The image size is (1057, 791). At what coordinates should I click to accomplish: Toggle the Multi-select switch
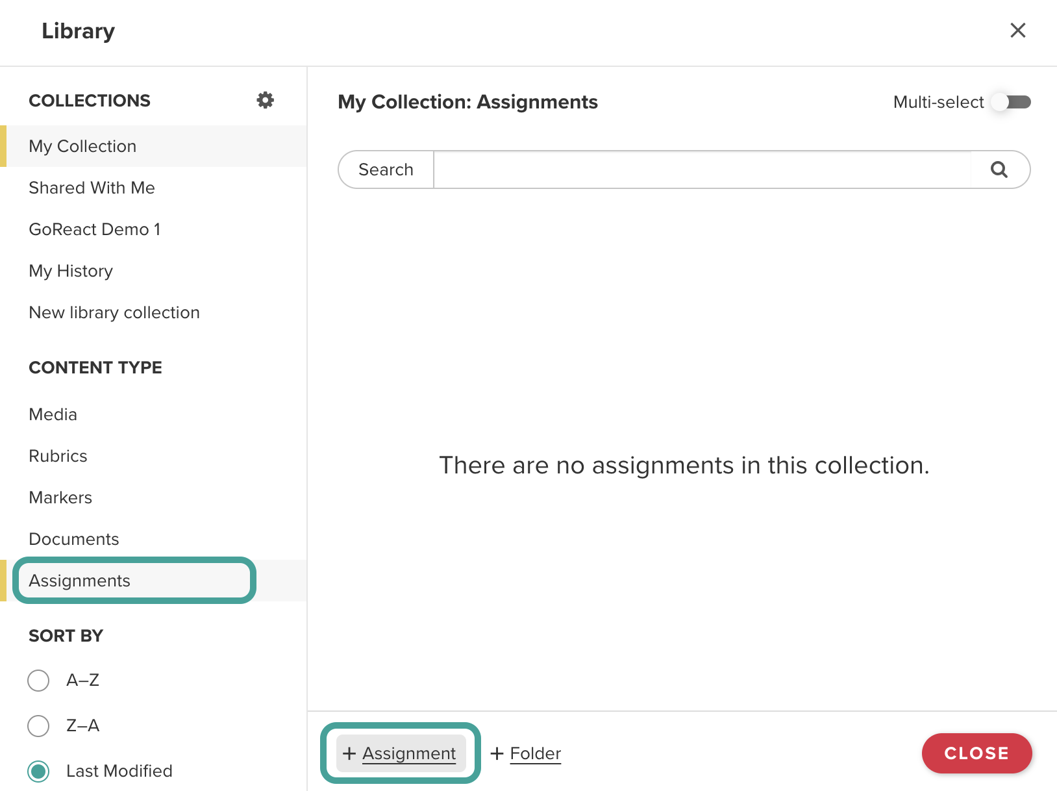(1012, 102)
